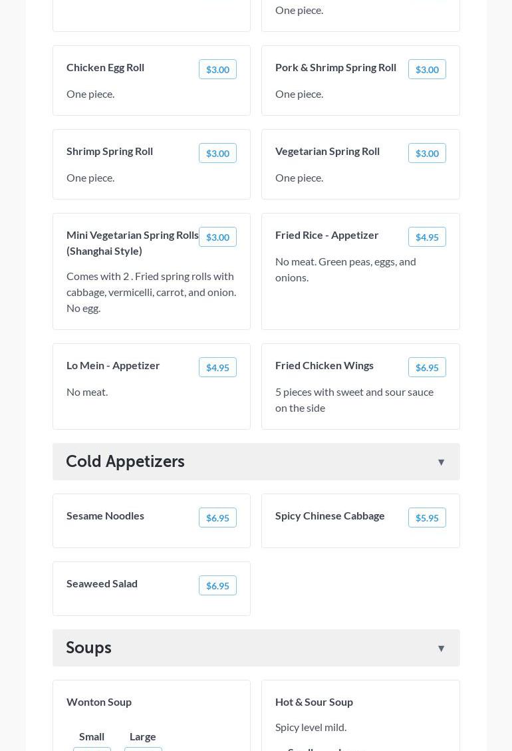The height and width of the screenshot is (751, 512).
Task: Collapse the Cold Appetizers section arrow
Action: pos(441,462)
